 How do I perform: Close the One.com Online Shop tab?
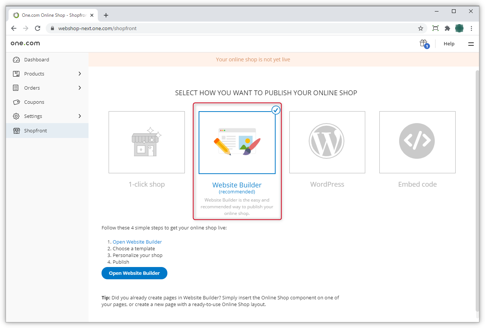point(92,15)
